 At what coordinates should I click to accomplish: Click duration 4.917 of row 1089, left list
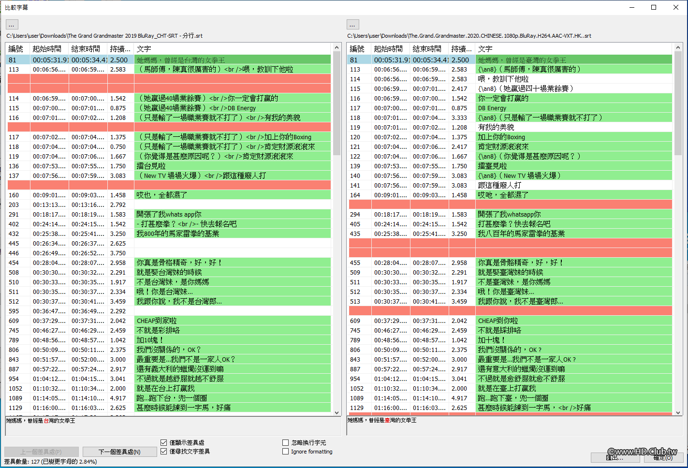click(118, 398)
